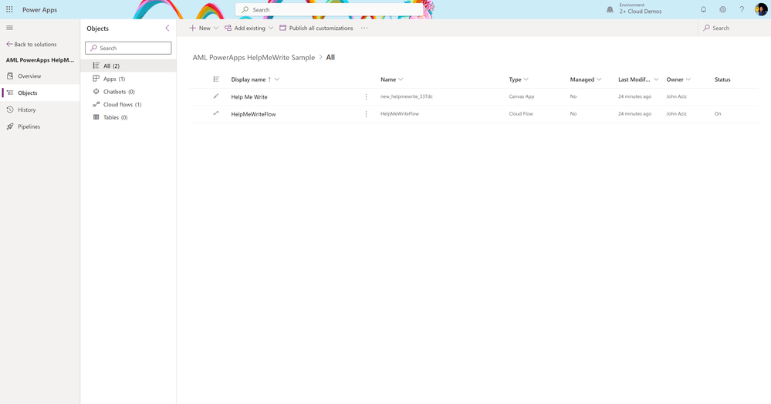The width and height of the screenshot is (771, 404).
Task: Click the right-side list Search box
Action: click(x=734, y=28)
